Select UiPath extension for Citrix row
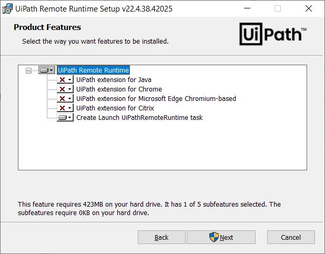 (x=115, y=108)
